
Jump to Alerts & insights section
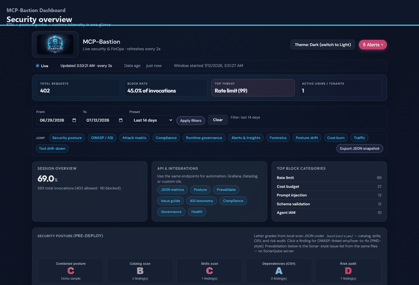click(x=246, y=138)
